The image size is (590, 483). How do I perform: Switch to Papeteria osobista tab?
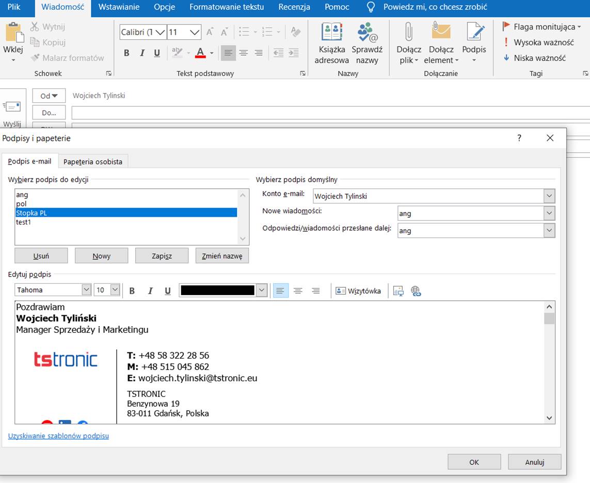[x=93, y=162]
